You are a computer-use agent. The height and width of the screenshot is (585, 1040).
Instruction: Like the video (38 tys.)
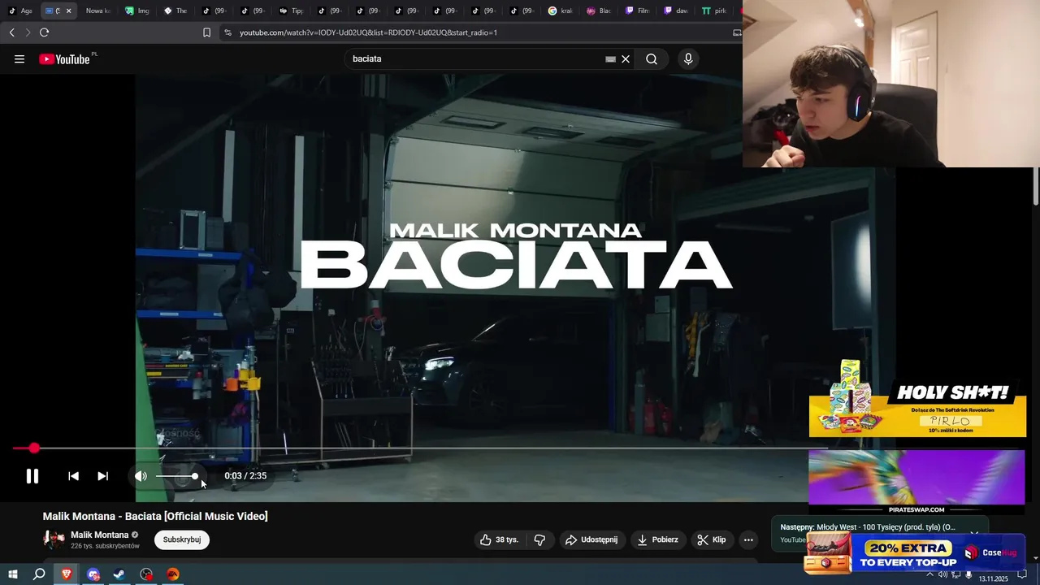click(499, 539)
